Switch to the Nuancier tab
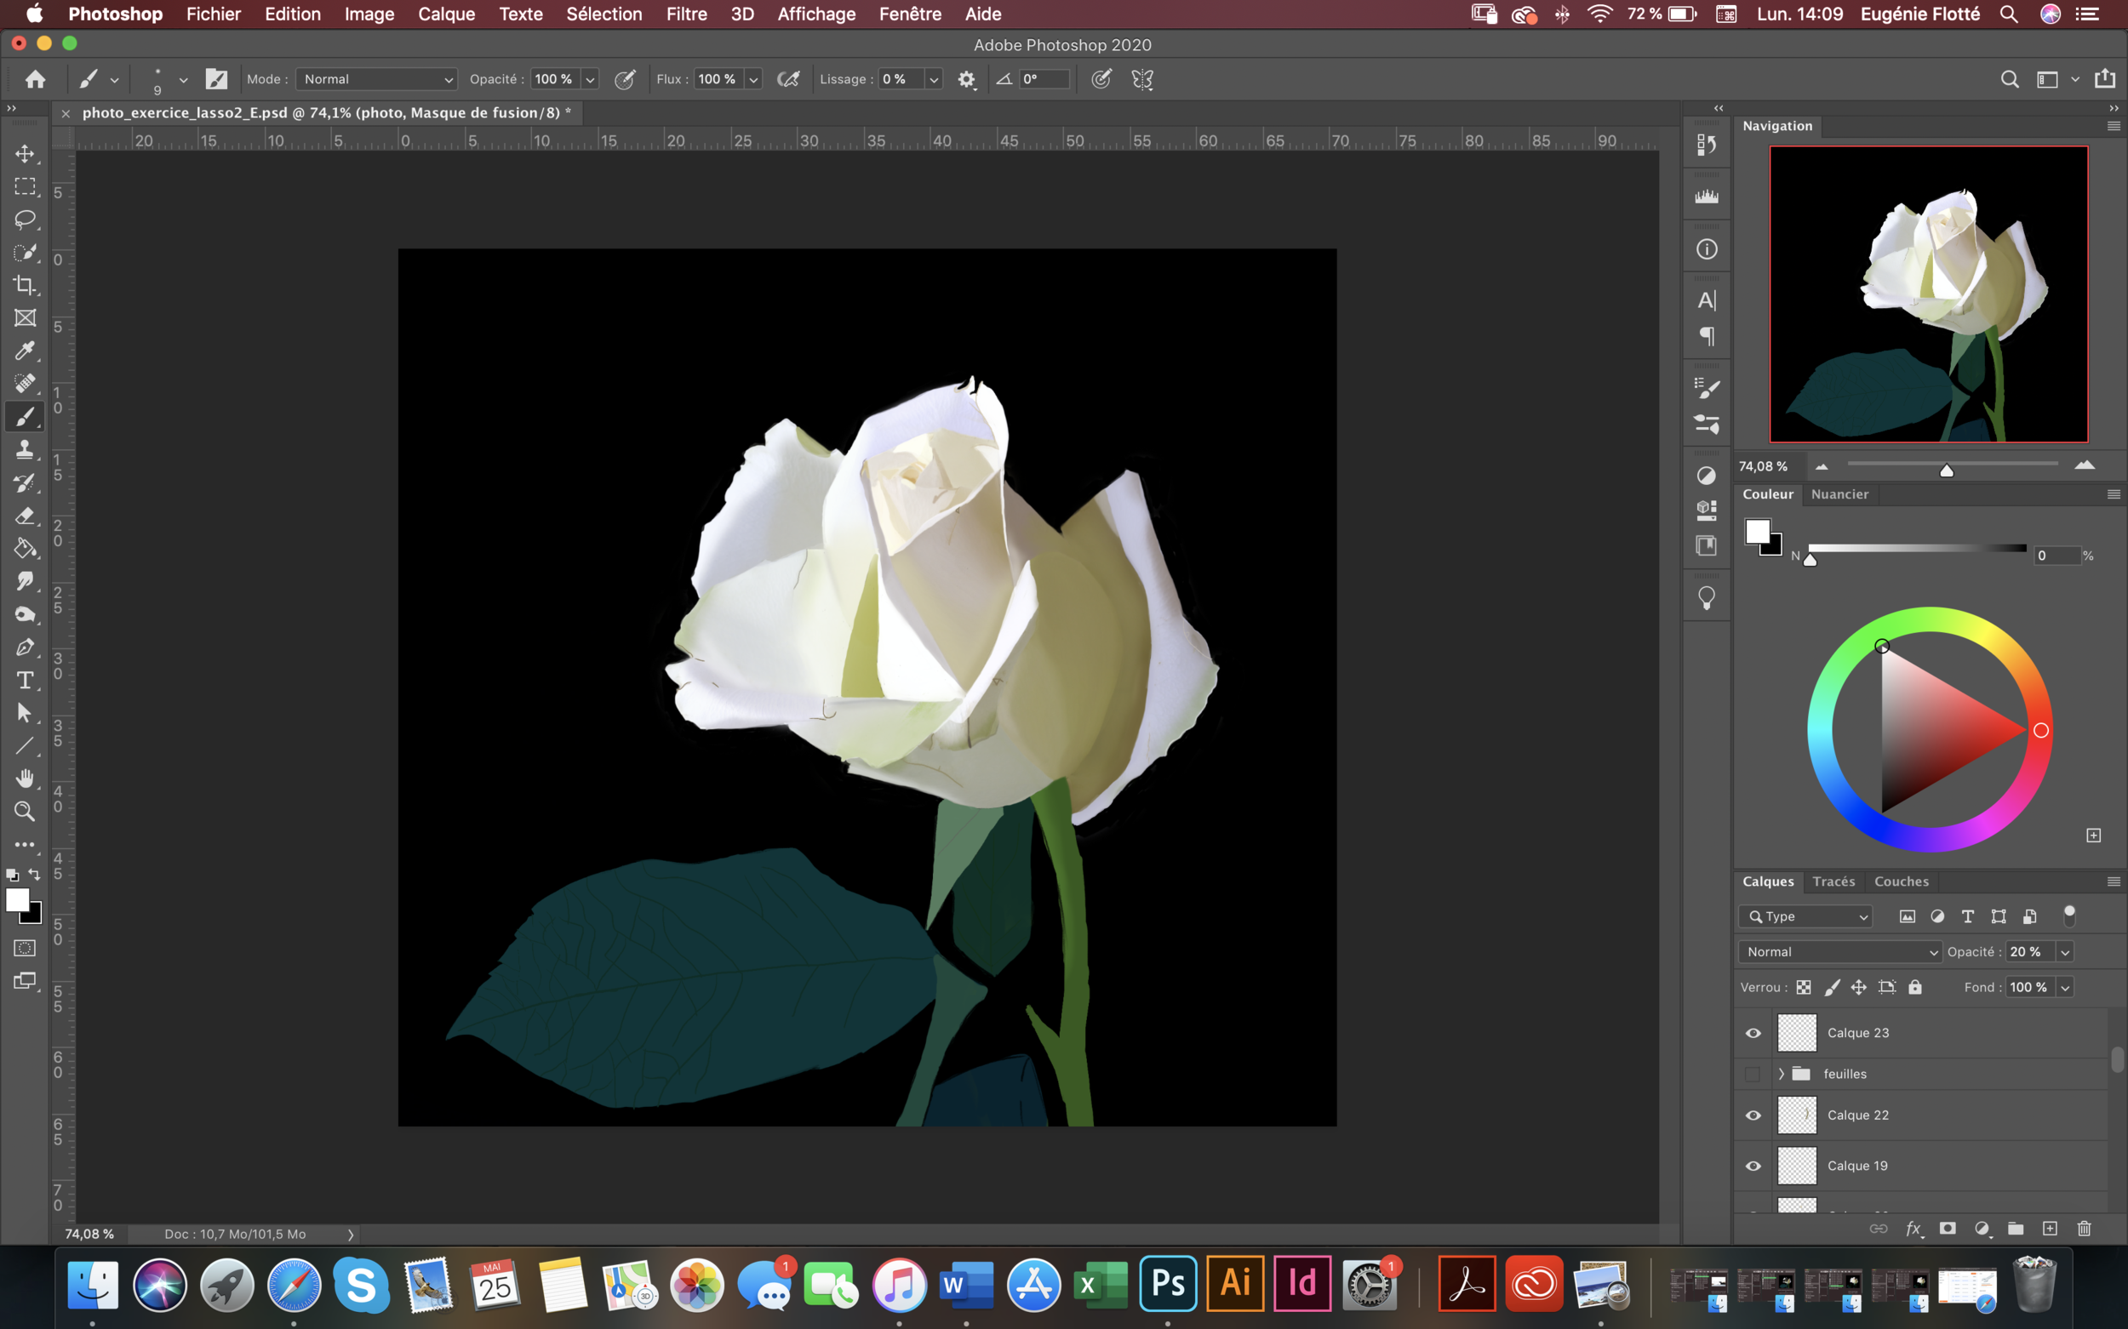Screen dimensions: 2128x1329 click(1839, 494)
